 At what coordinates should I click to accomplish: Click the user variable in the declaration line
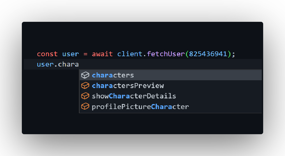[x=71, y=54]
